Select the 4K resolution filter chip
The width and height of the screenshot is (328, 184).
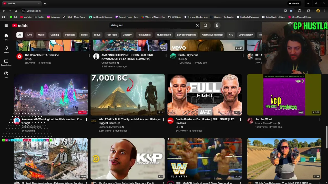(164, 35)
